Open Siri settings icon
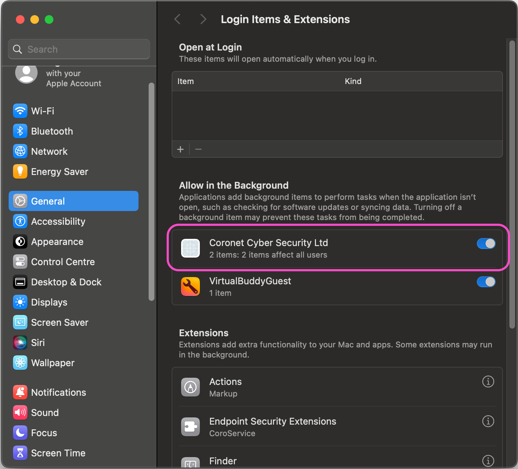518x469 pixels. [x=20, y=342]
